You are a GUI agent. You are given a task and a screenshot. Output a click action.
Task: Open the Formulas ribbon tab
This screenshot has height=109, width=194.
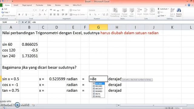coord(39,5)
